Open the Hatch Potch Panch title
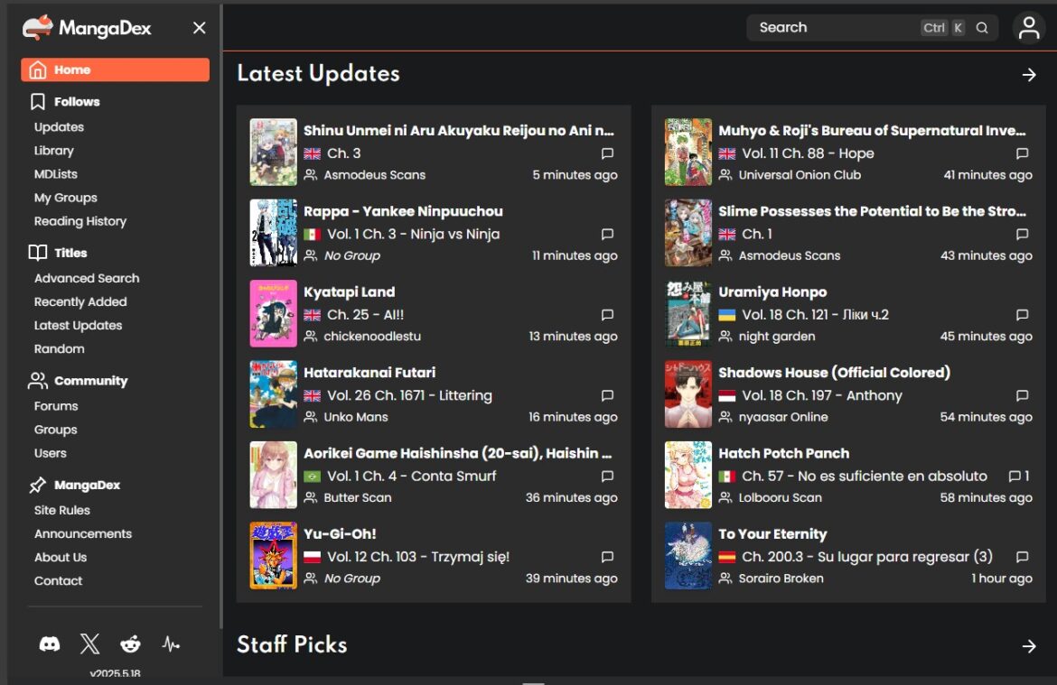This screenshot has width=1057, height=685. point(783,453)
